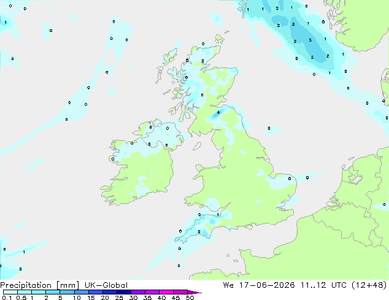Click the date '17-06-2026' in footer
Viewport: 389px width, 300px height.
[x=267, y=285]
